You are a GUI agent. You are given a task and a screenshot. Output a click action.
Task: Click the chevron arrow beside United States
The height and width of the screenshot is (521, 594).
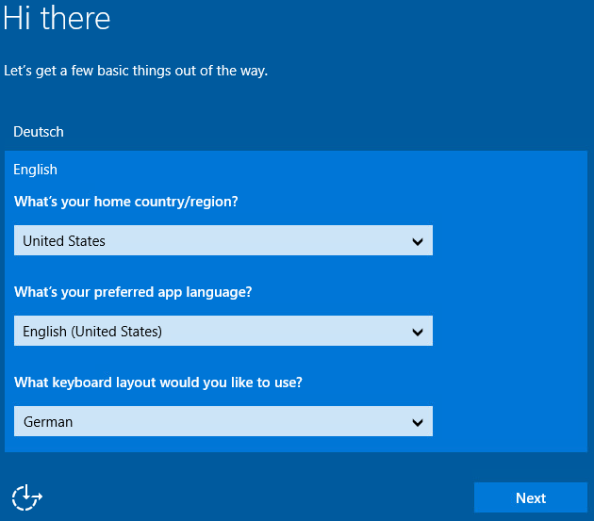418,241
